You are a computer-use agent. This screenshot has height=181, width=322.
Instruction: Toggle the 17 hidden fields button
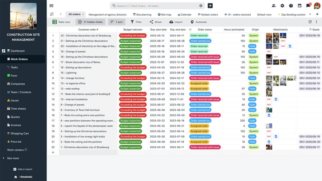pyautogui.click(x=90, y=22)
